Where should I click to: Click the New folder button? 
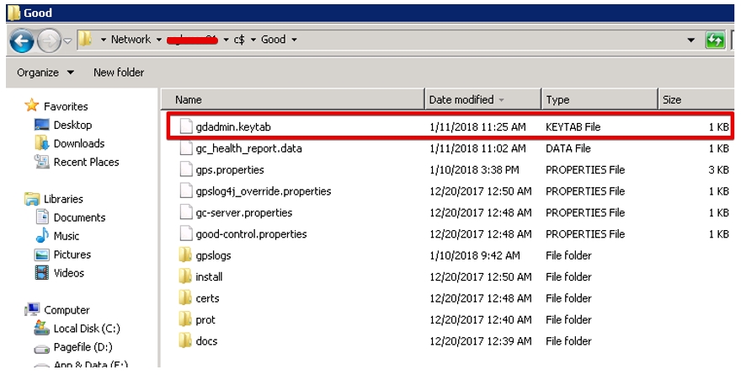pyautogui.click(x=119, y=72)
